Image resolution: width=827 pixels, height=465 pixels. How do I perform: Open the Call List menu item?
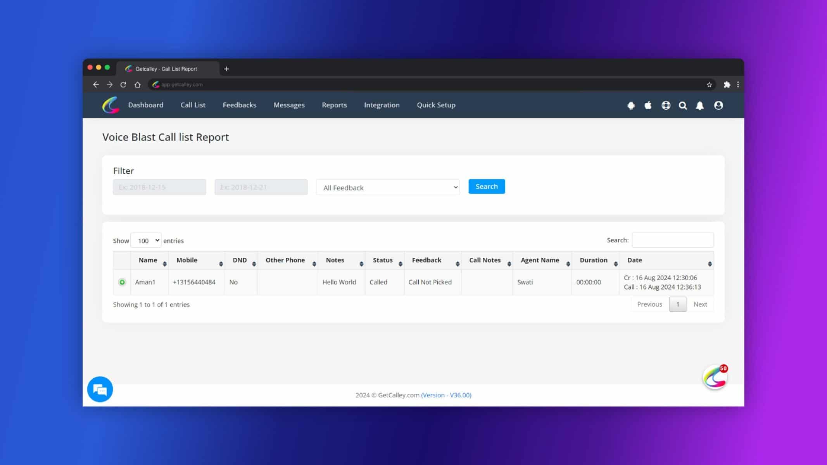point(193,105)
